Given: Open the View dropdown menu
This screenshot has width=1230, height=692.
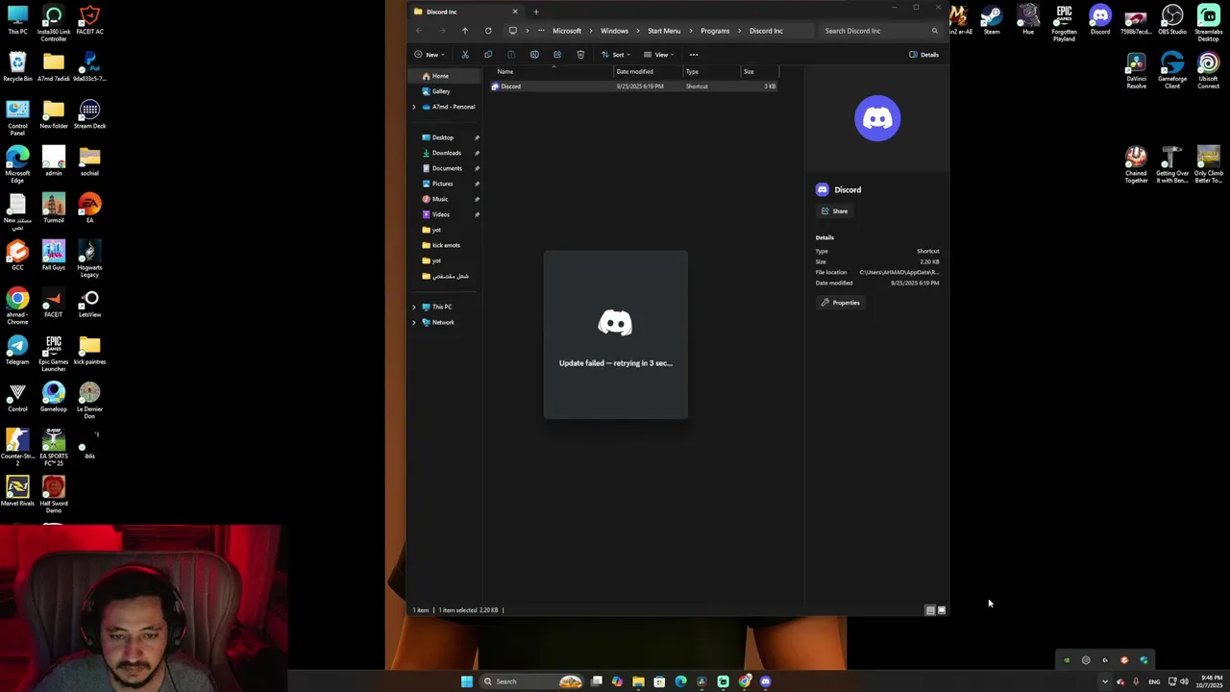Looking at the screenshot, I should [658, 55].
